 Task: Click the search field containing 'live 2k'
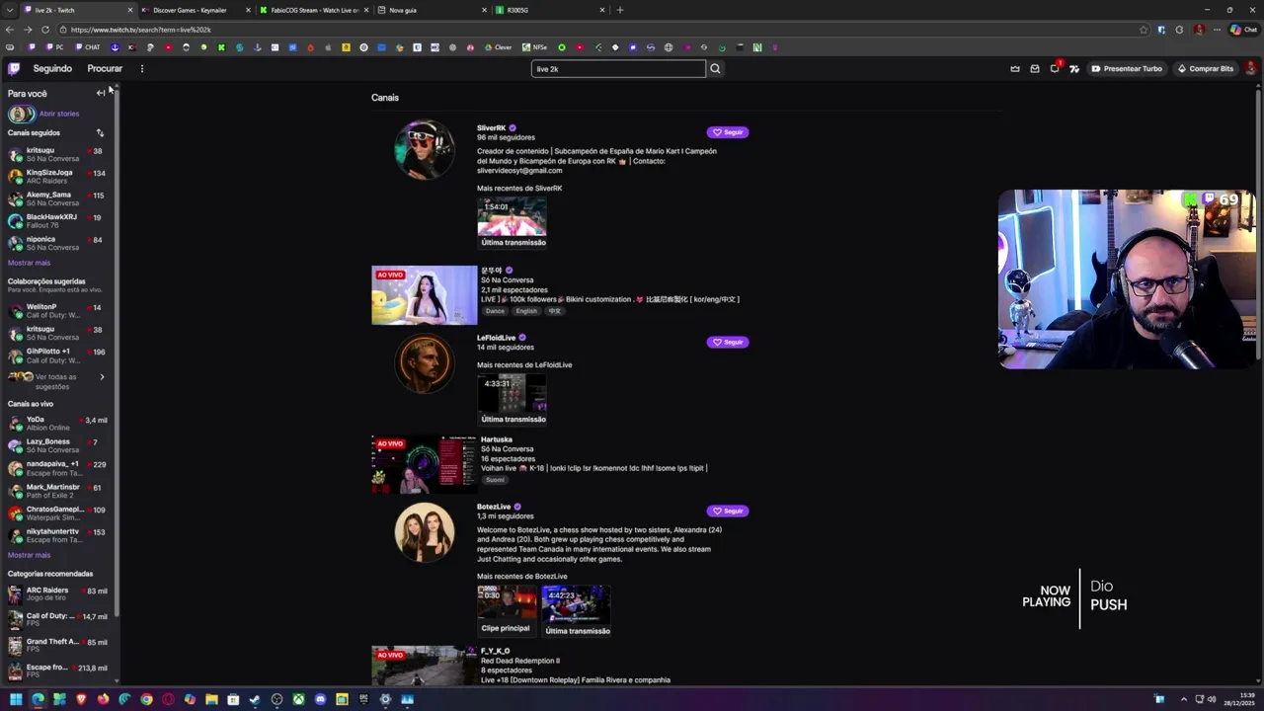tap(618, 68)
